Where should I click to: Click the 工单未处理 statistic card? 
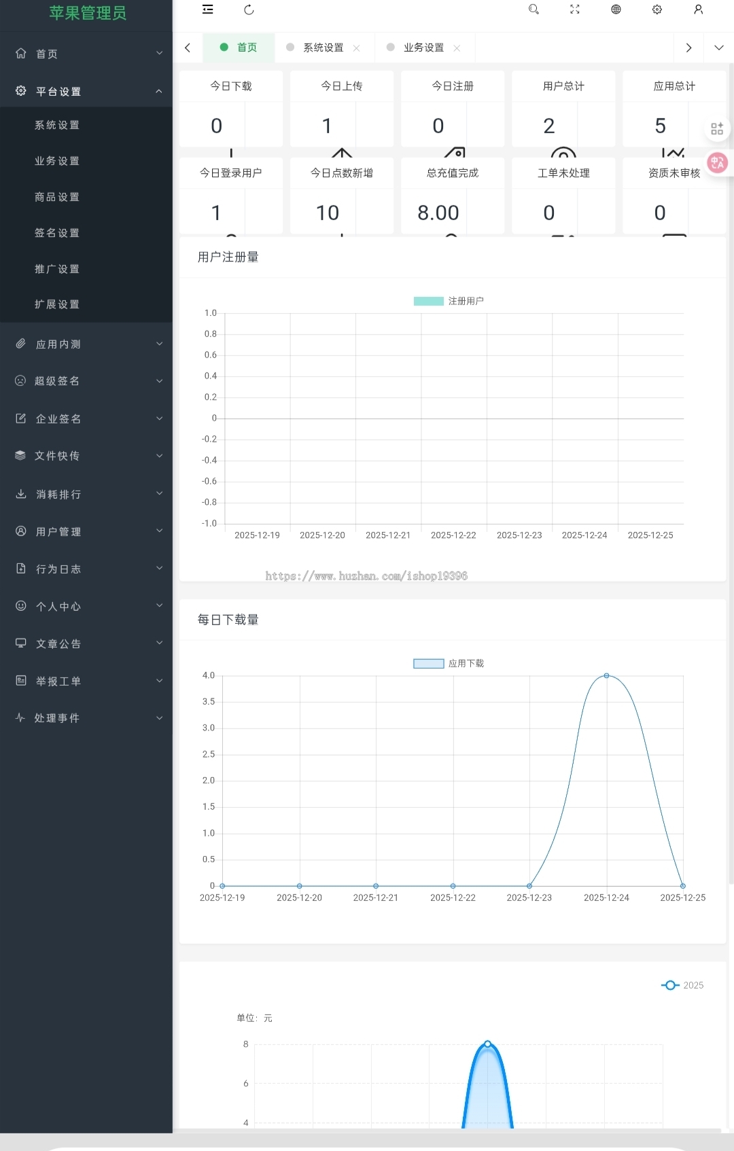[563, 196]
